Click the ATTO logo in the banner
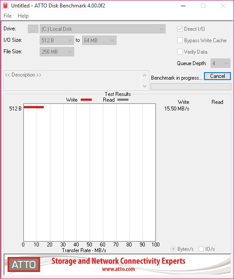 tap(24, 264)
